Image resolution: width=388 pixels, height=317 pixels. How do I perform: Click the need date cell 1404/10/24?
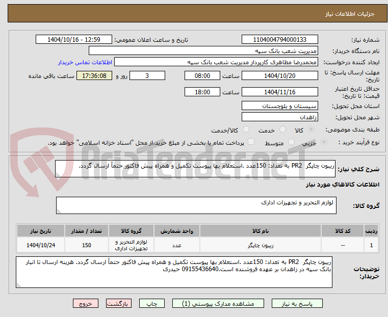click(41, 245)
